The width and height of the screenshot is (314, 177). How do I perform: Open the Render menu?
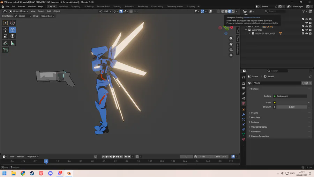point(22,6)
